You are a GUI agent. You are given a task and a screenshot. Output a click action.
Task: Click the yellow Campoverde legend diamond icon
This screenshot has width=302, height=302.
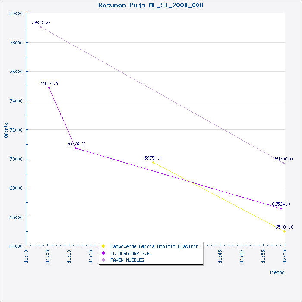tap(103, 246)
